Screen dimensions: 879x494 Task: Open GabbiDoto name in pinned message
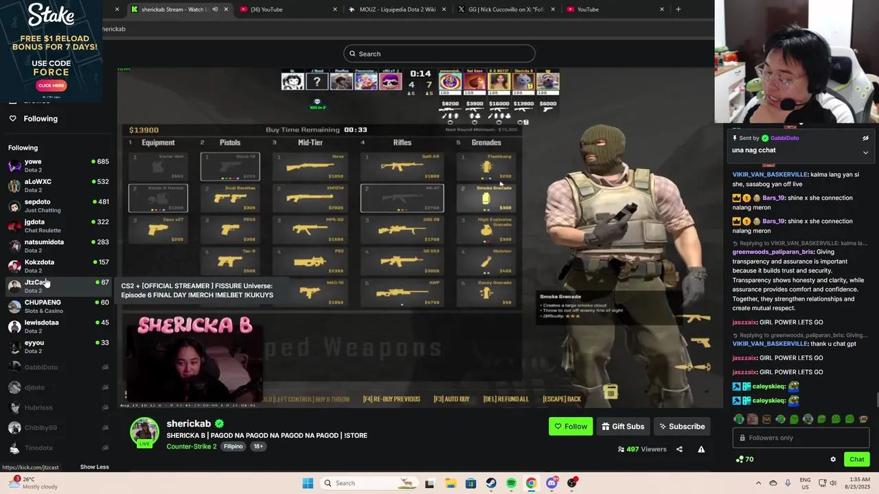point(784,138)
